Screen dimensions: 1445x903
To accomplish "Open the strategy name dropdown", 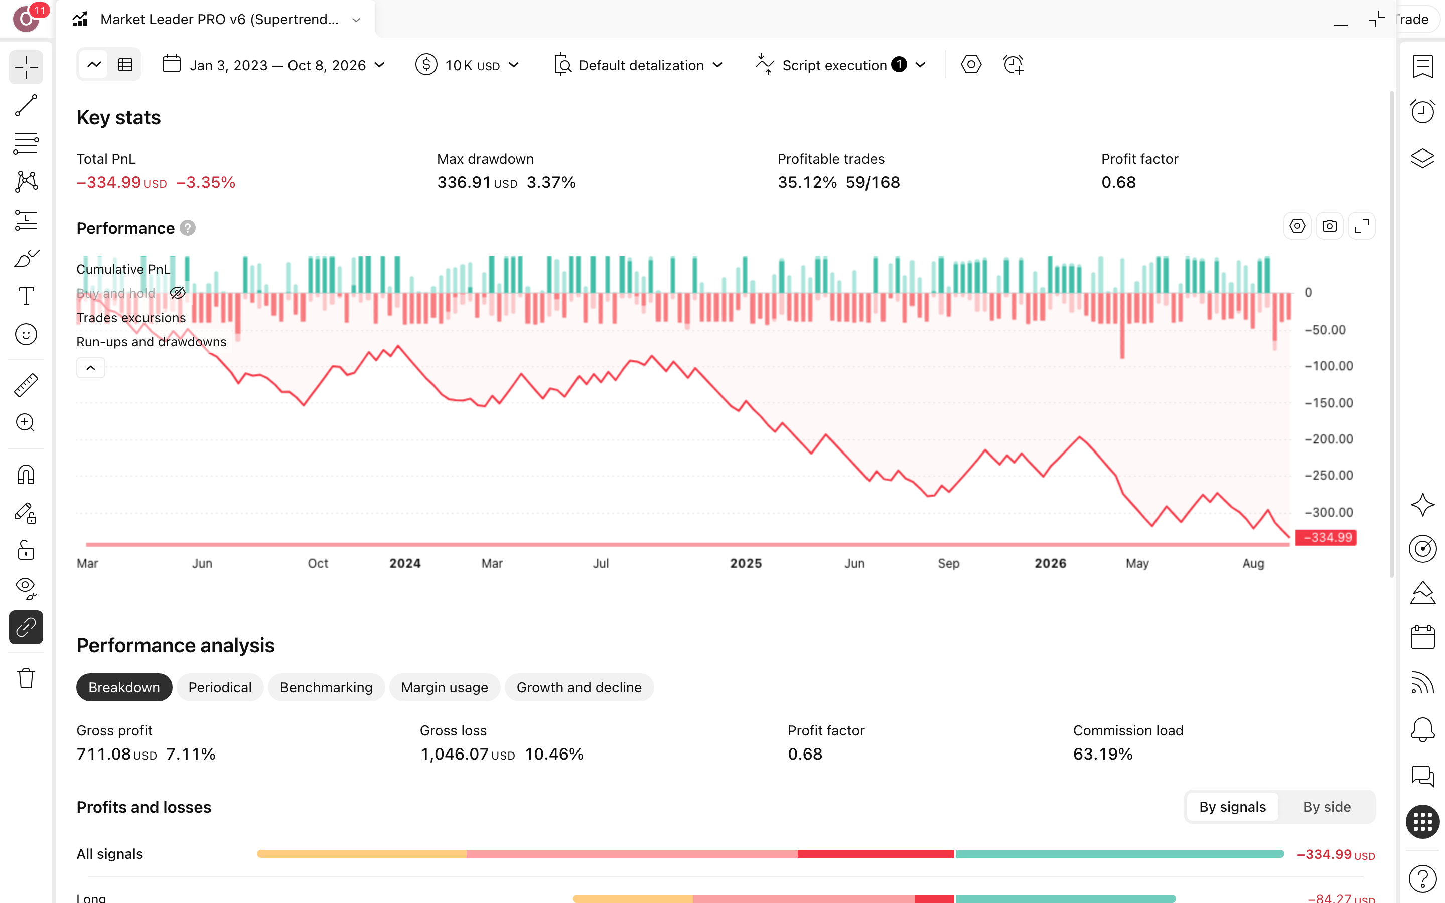I will tap(356, 20).
